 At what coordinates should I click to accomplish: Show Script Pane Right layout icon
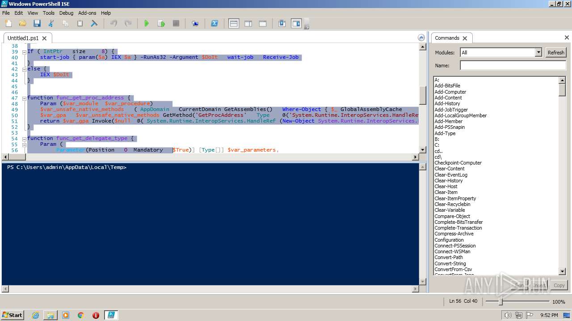(248, 23)
